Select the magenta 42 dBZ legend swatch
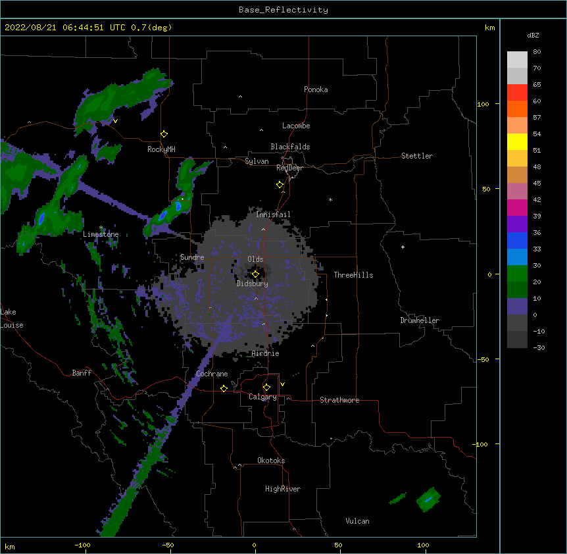Screen dimensions: 567x554 517,207
